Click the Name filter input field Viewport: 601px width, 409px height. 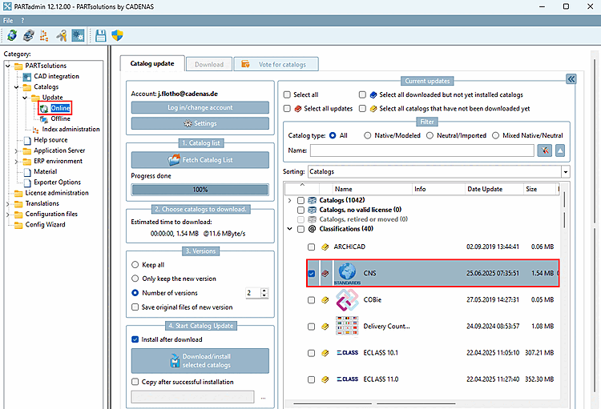(422, 150)
